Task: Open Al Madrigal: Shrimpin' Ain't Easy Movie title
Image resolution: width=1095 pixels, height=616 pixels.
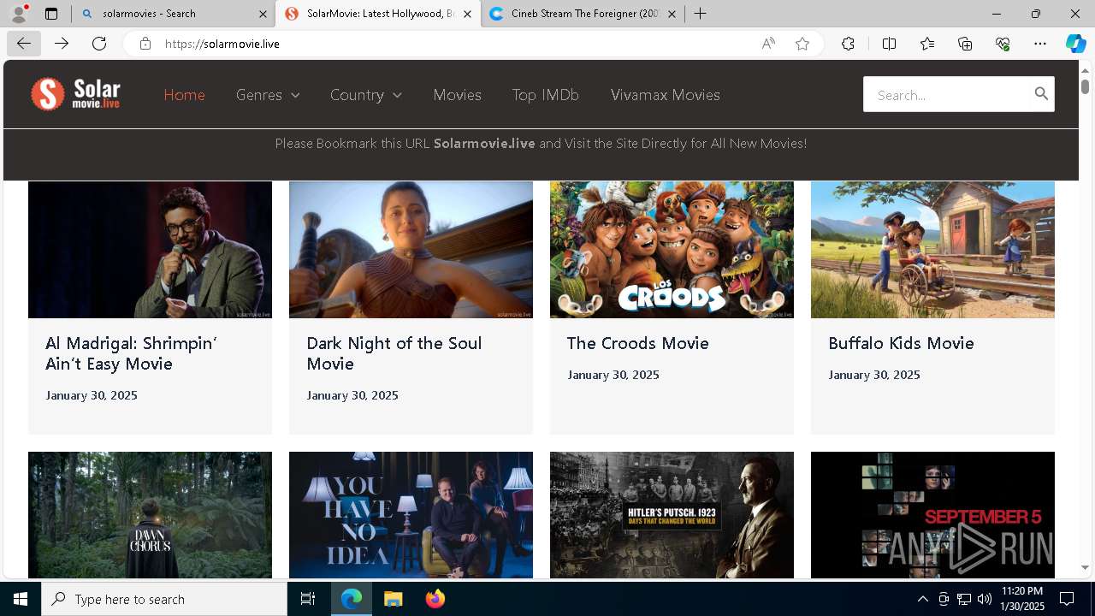Action: (x=131, y=353)
